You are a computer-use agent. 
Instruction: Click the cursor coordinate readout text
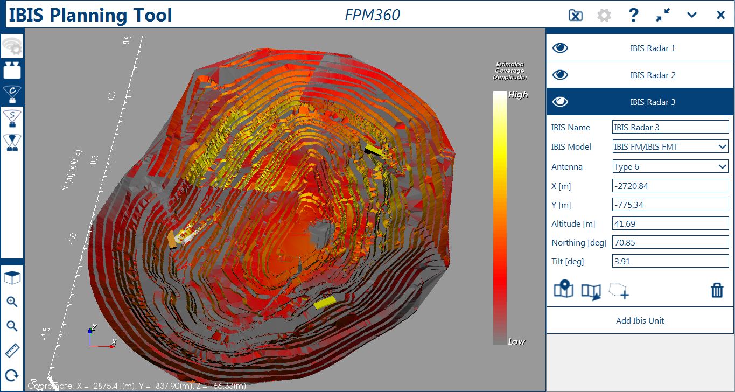pyautogui.click(x=137, y=386)
